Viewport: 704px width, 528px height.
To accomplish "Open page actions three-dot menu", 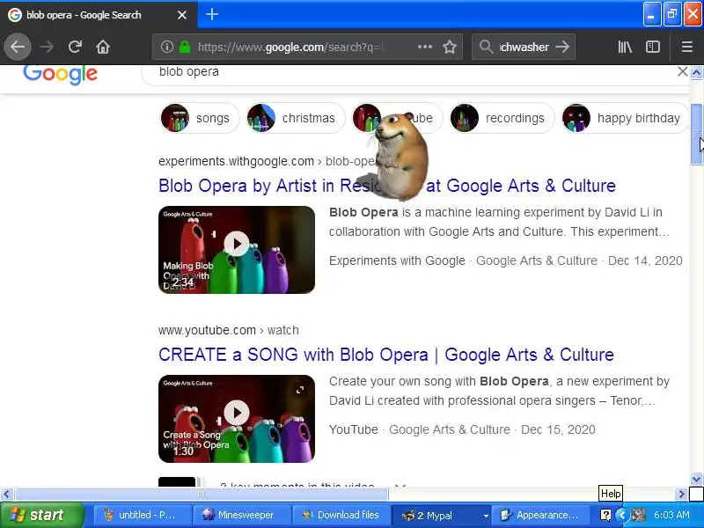I will click(x=425, y=47).
